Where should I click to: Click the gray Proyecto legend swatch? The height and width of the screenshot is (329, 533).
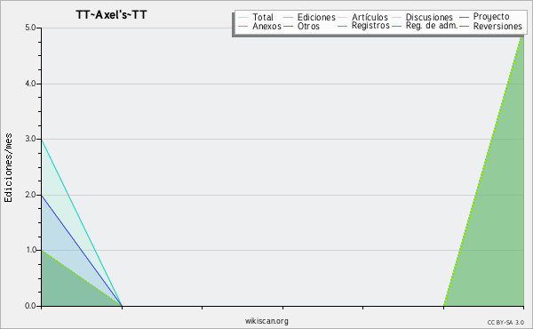tap(464, 17)
